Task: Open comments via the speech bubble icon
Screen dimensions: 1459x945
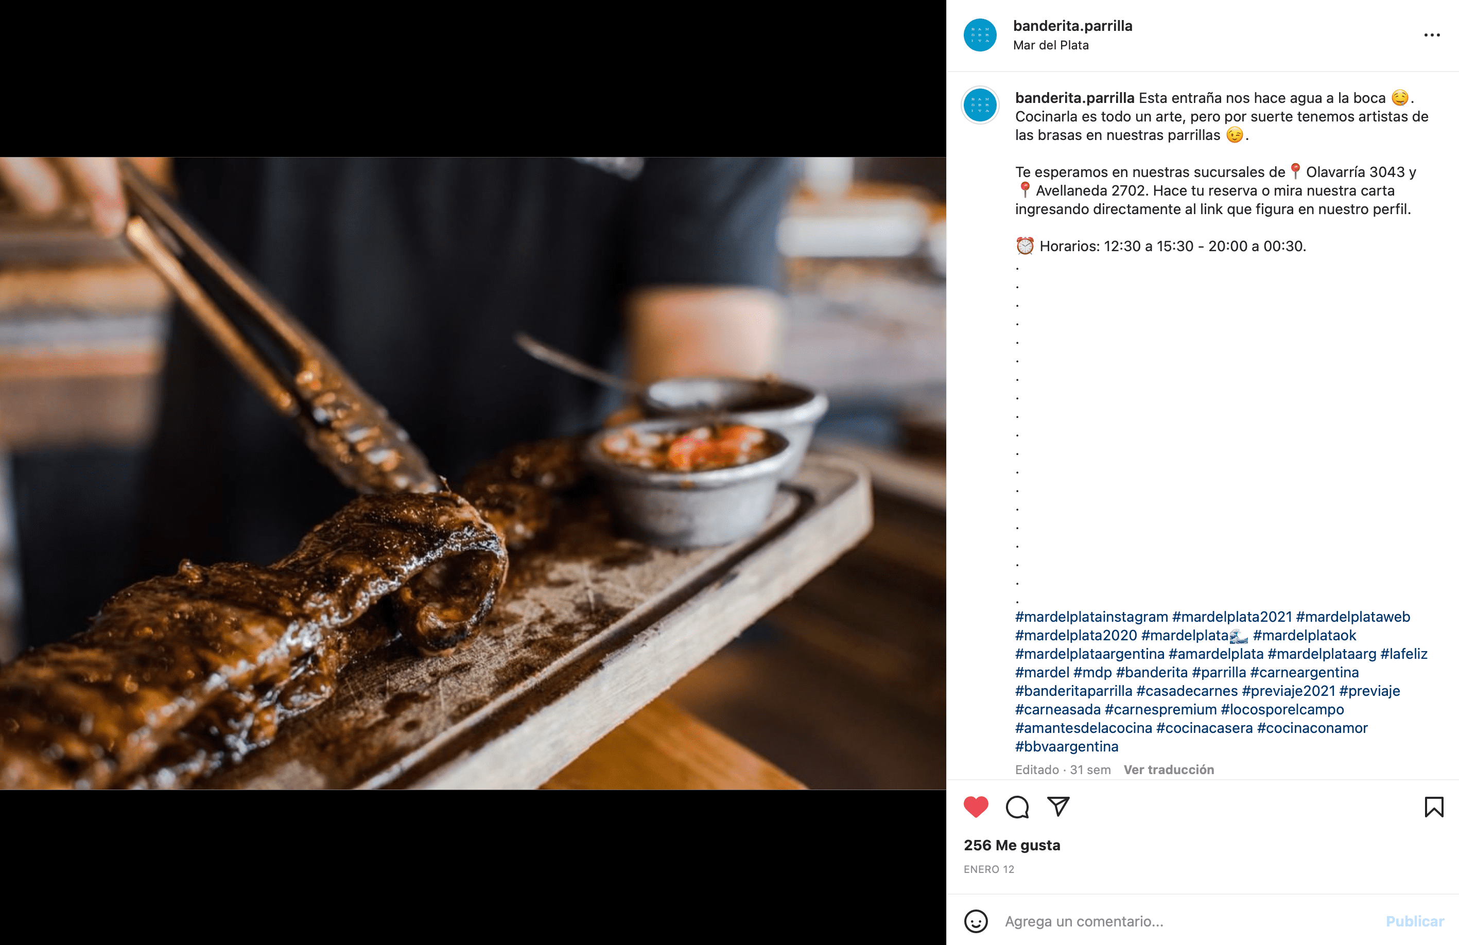Action: pos(1017,807)
